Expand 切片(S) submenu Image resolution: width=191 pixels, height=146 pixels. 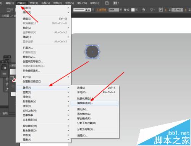(43, 77)
